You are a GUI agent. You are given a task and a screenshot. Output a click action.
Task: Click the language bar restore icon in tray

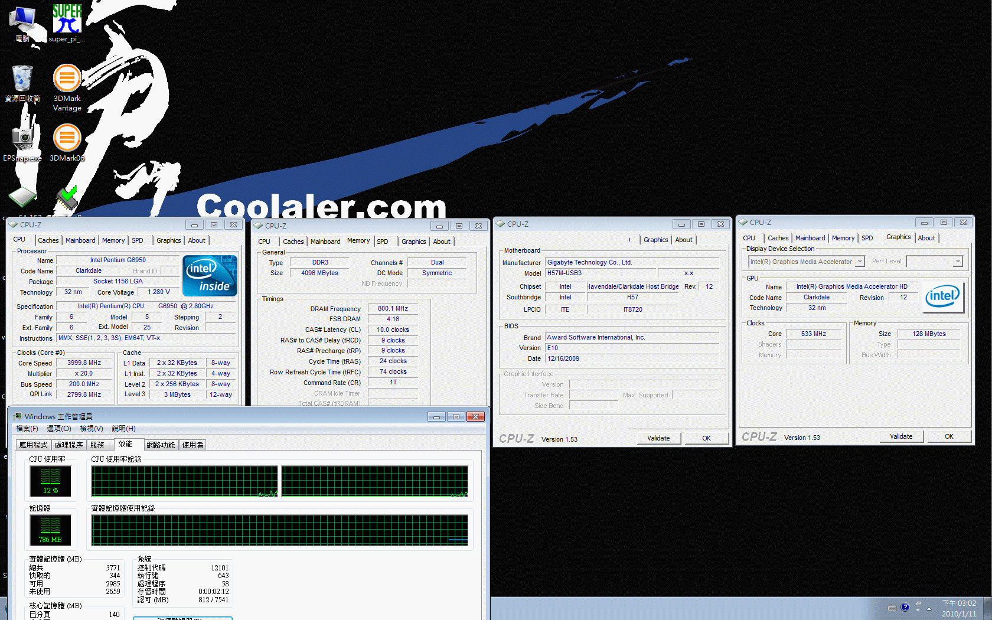[918, 603]
